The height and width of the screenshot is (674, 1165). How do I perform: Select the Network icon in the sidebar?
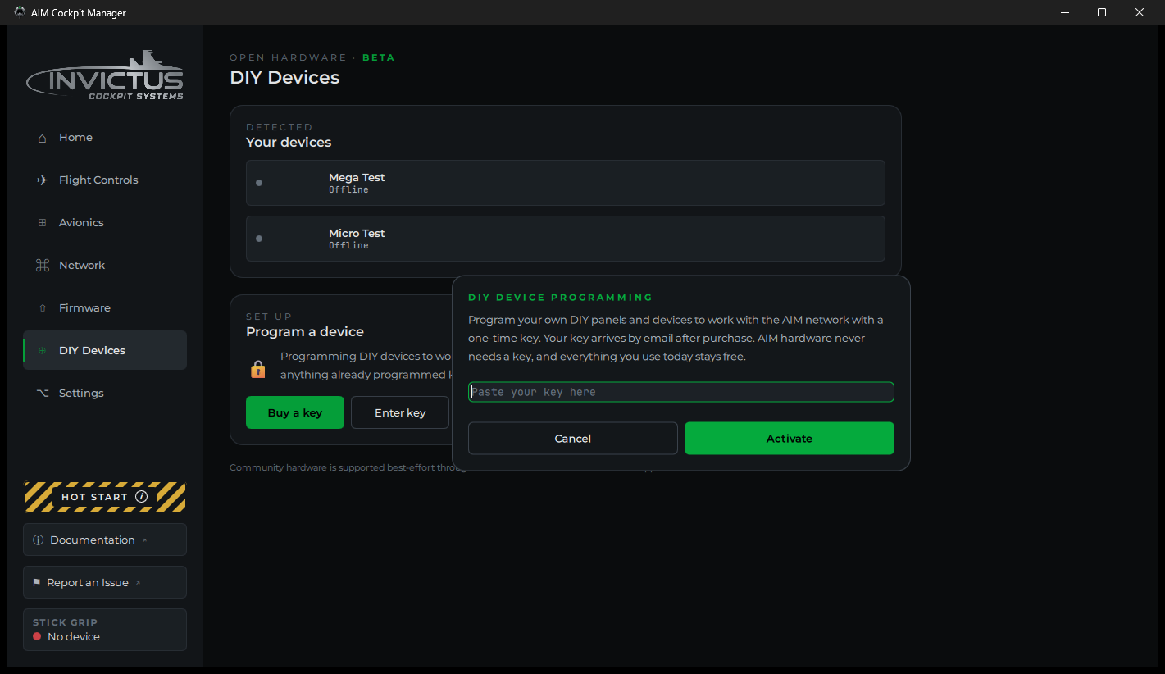click(43, 266)
